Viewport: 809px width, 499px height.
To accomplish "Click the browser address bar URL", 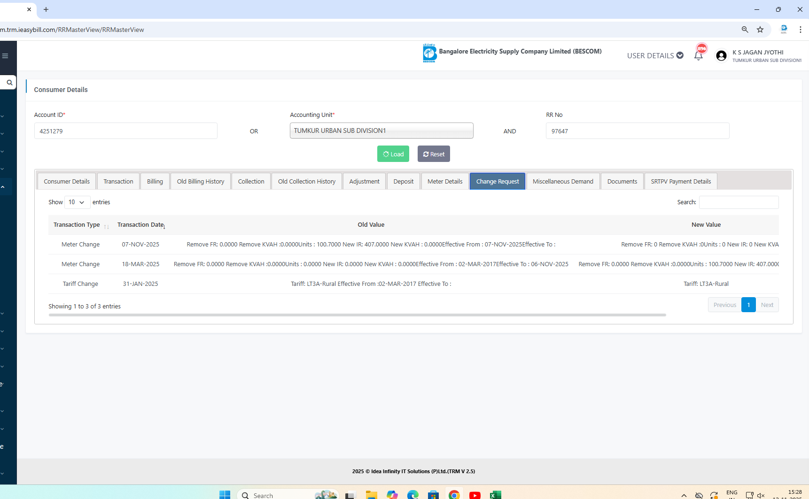I will pyautogui.click(x=72, y=30).
